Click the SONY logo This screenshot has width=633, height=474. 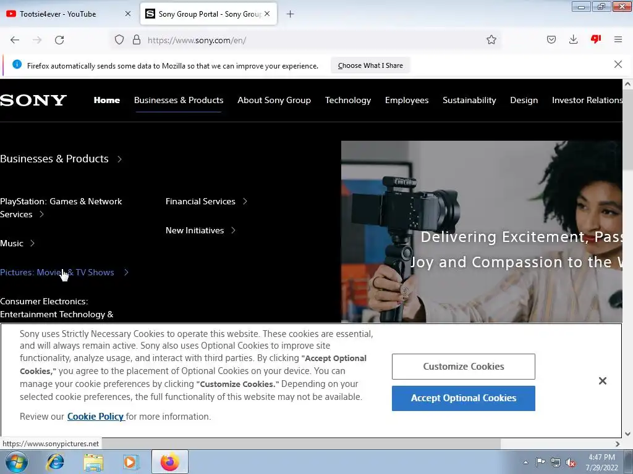tap(33, 101)
